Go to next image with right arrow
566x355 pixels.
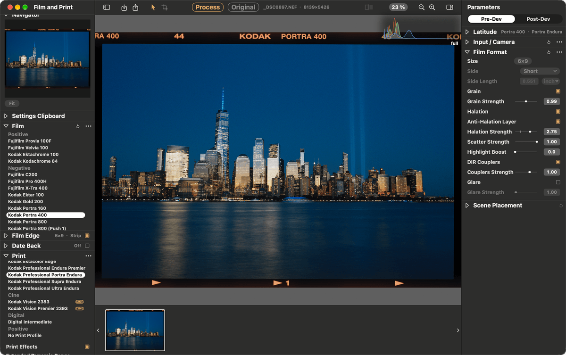coord(458,330)
